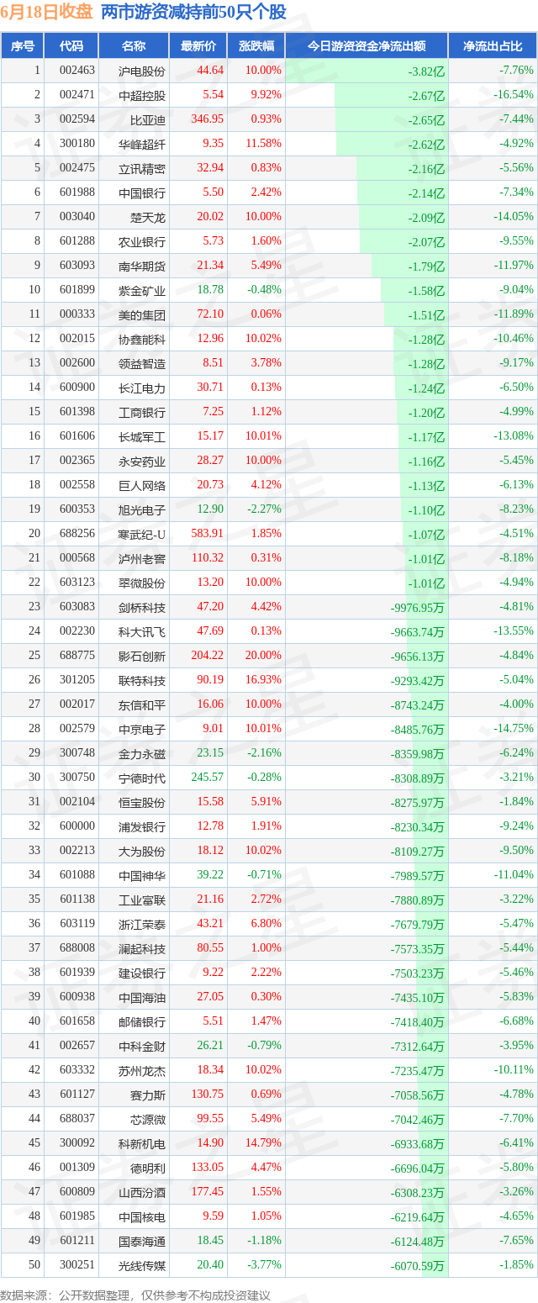538x1303 pixels.
Task: Click stock code 603093
Action: 76,266
